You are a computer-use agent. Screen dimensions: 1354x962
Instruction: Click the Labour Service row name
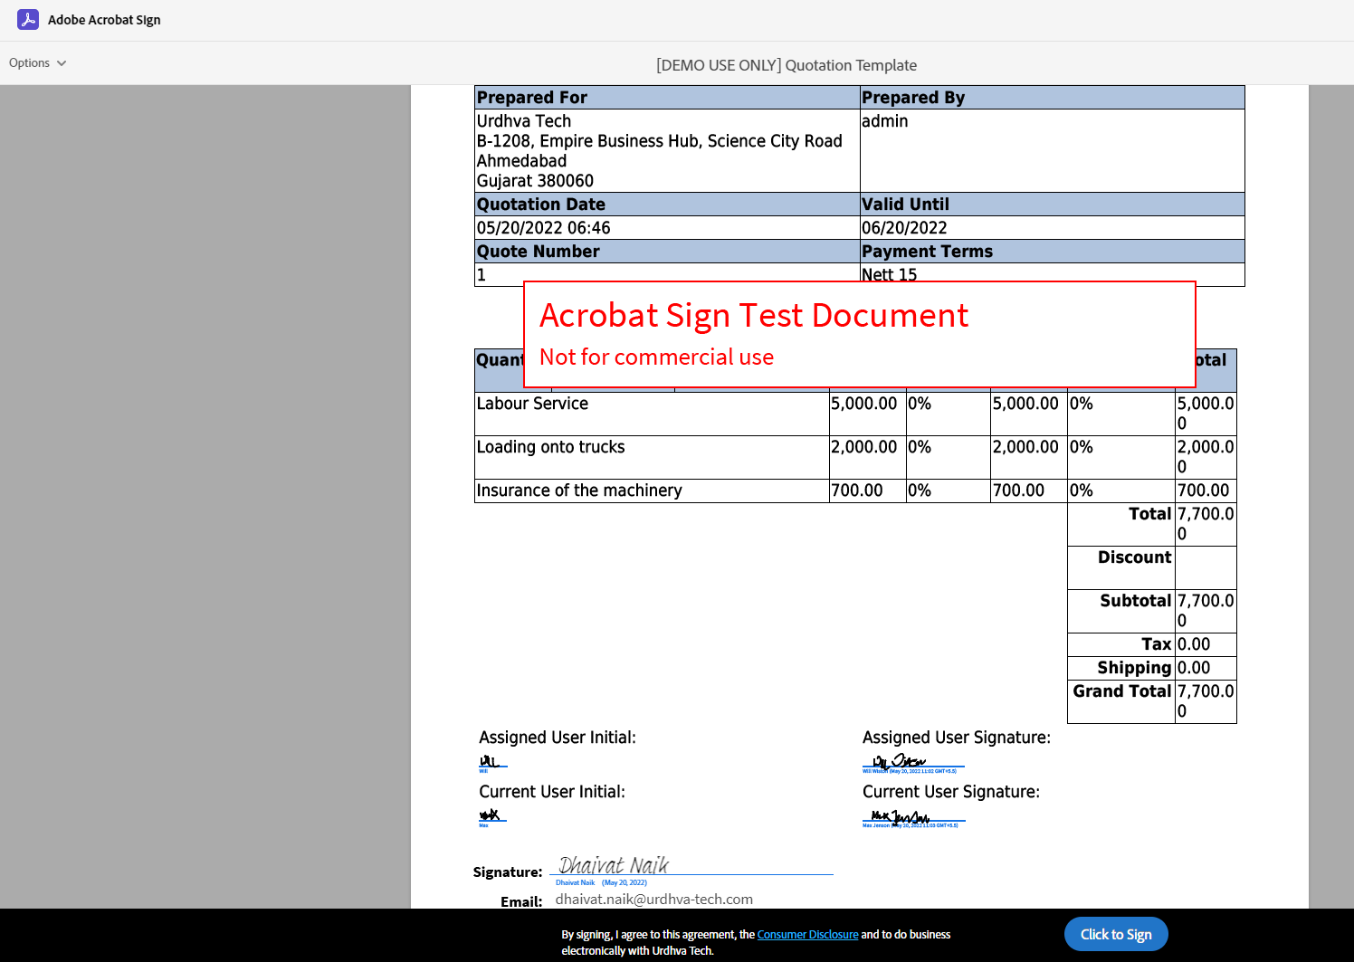coord(532,404)
